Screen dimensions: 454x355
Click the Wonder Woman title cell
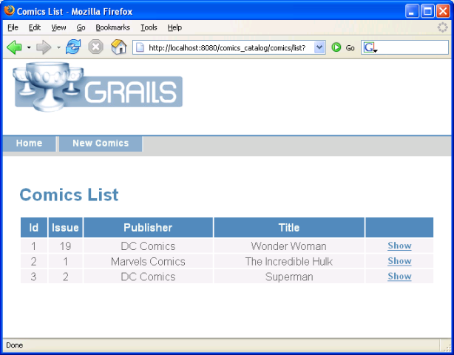289,246
